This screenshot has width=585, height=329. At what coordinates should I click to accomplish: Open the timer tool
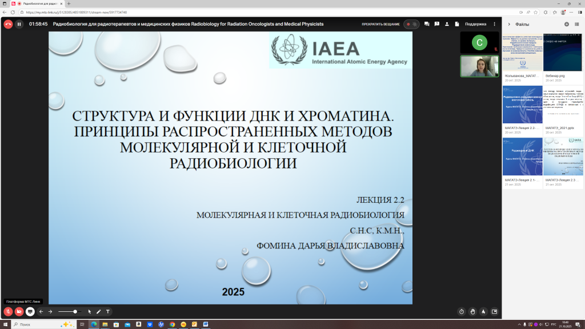point(462,312)
